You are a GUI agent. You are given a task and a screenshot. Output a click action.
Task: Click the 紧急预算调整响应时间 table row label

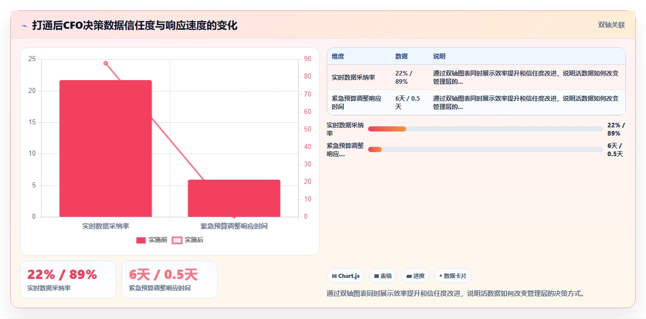click(356, 102)
